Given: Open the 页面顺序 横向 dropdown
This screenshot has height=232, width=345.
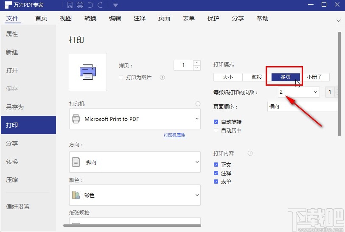Looking at the screenshot, I should pos(303,106).
